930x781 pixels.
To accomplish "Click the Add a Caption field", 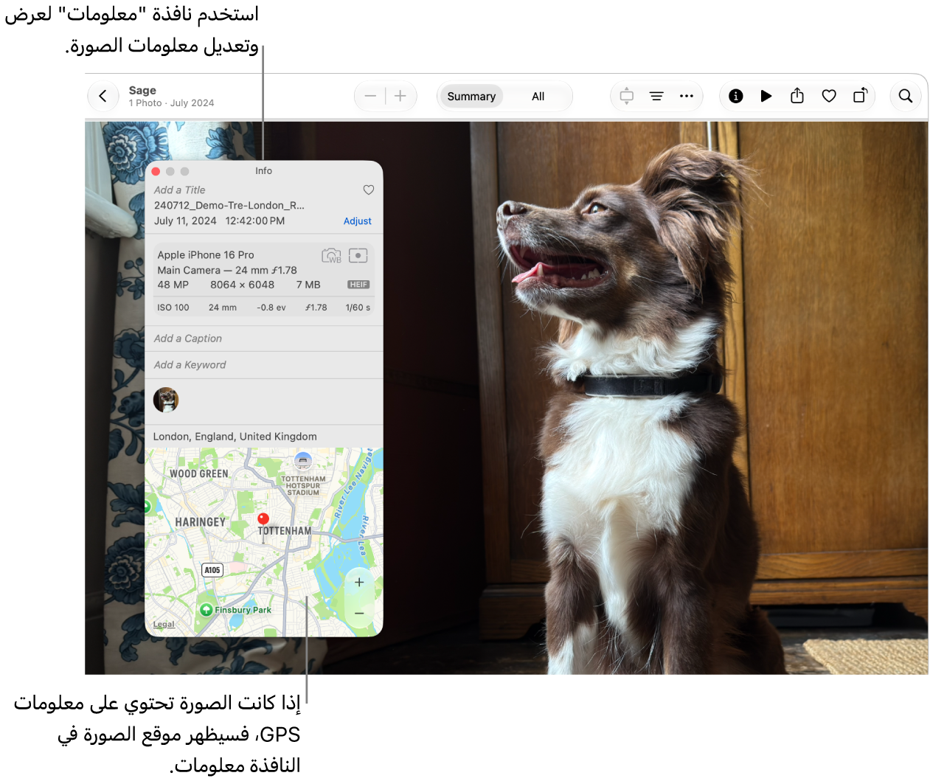I will point(264,339).
